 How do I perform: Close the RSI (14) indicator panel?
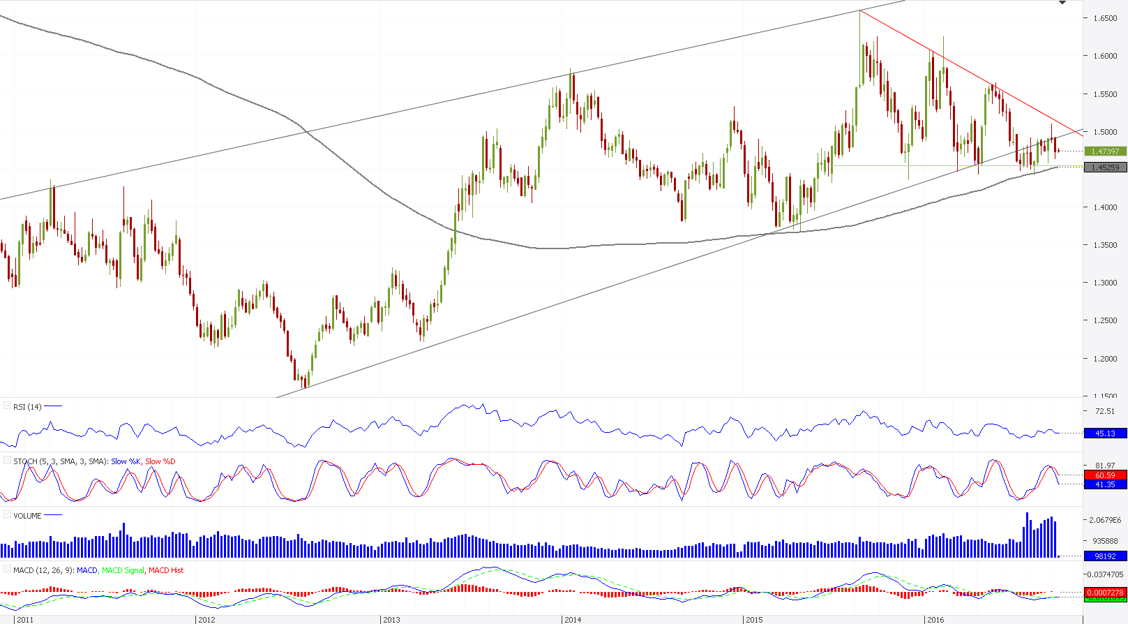coord(7,406)
